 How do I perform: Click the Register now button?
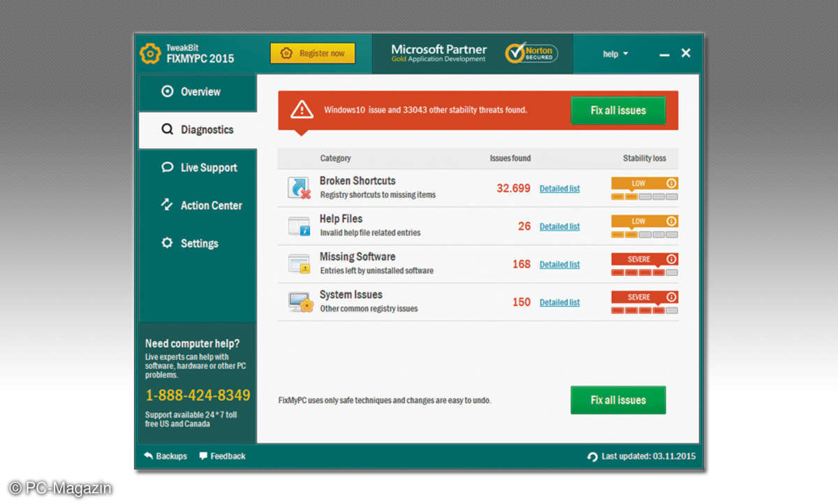click(x=313, y=53)
